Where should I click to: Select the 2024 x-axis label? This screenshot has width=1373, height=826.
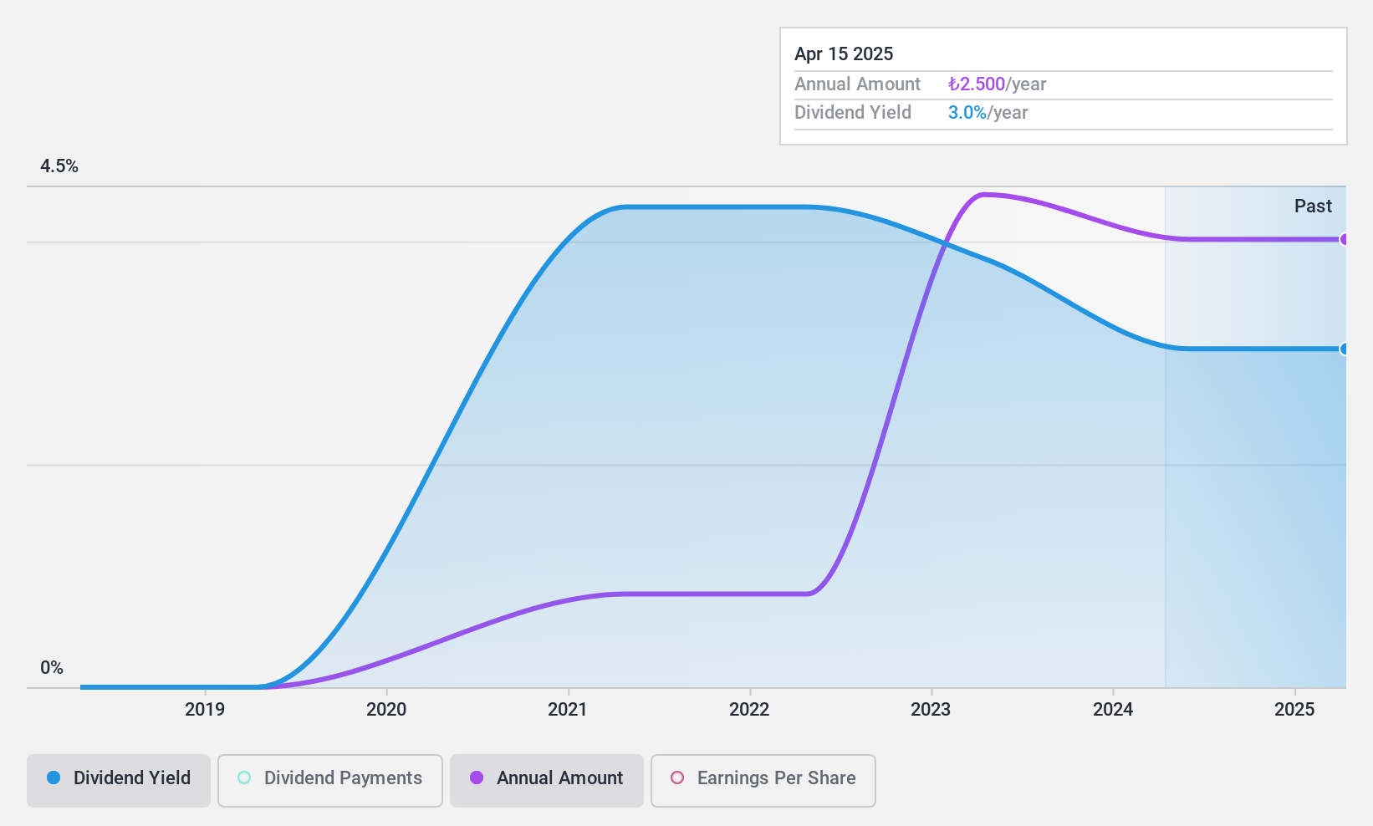coord(1113,710)
